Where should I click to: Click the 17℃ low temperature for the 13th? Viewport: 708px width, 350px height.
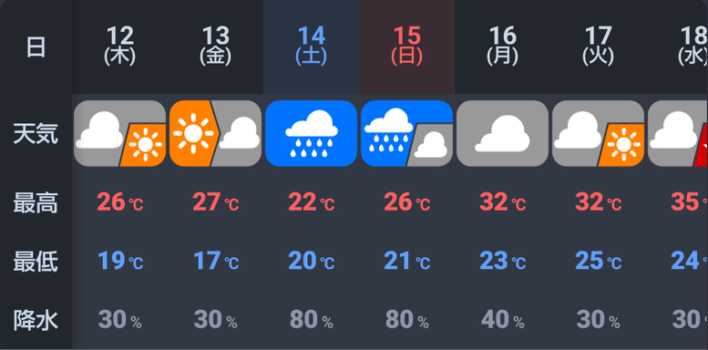click(215, 261)
